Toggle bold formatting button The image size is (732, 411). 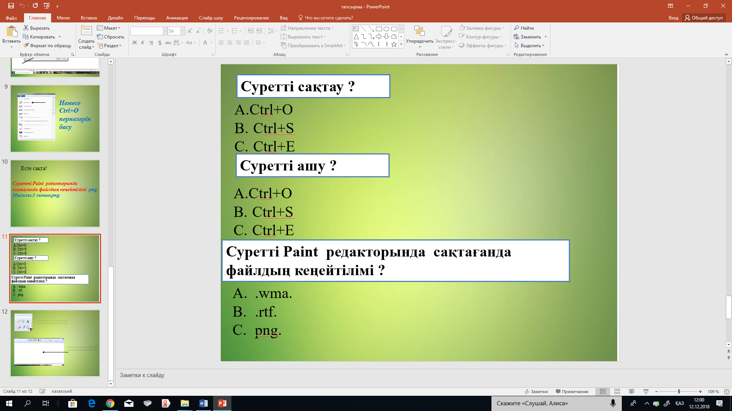(x=135, y=43)
